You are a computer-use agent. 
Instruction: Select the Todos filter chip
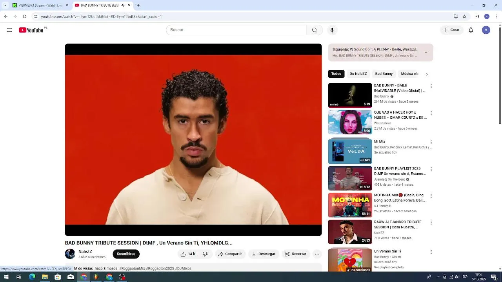(x=336, y=74)
